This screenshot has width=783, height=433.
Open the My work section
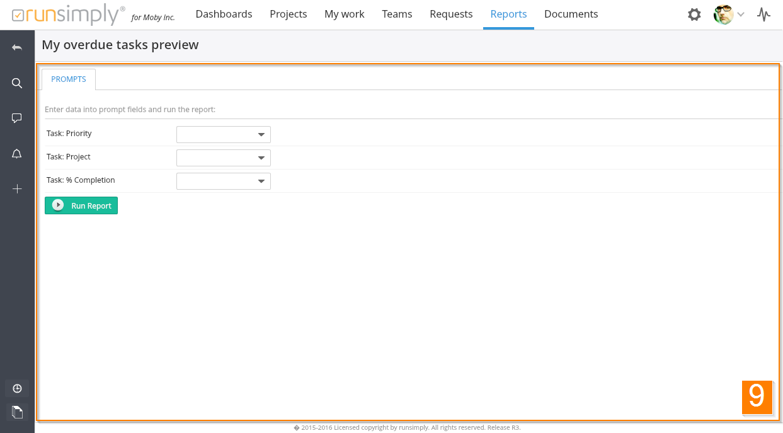344,14
